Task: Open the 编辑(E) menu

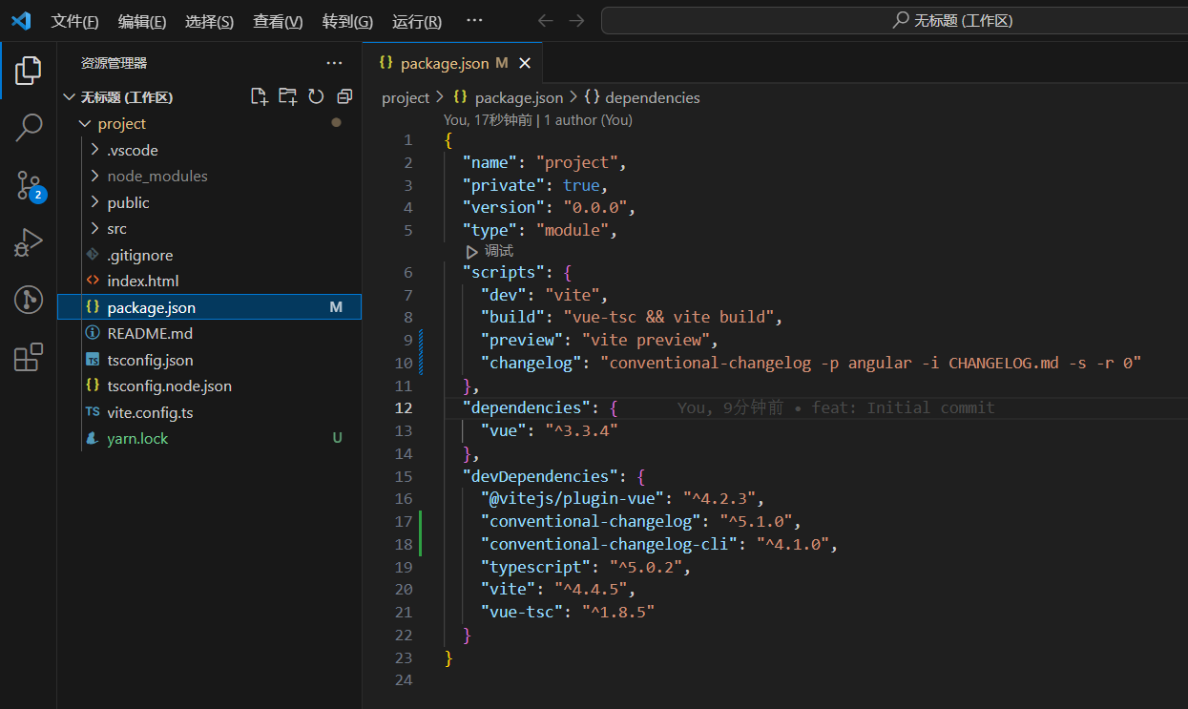Action: click(x=142, y=21)
